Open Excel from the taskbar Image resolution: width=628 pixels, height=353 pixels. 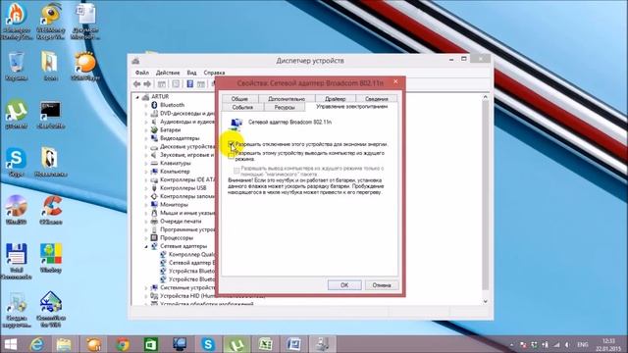click(x=265, y=344)
